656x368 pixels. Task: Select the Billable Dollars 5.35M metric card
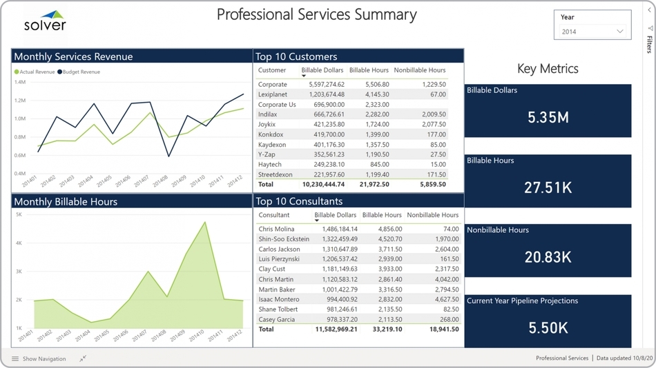548,111
